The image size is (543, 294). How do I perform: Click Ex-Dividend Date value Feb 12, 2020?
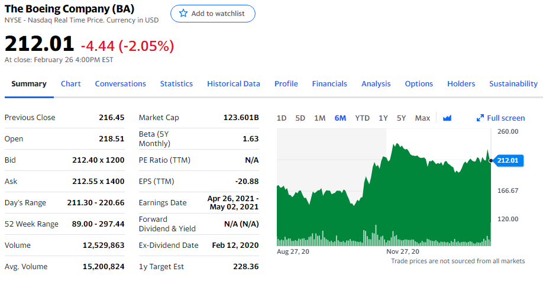point(235,245)
